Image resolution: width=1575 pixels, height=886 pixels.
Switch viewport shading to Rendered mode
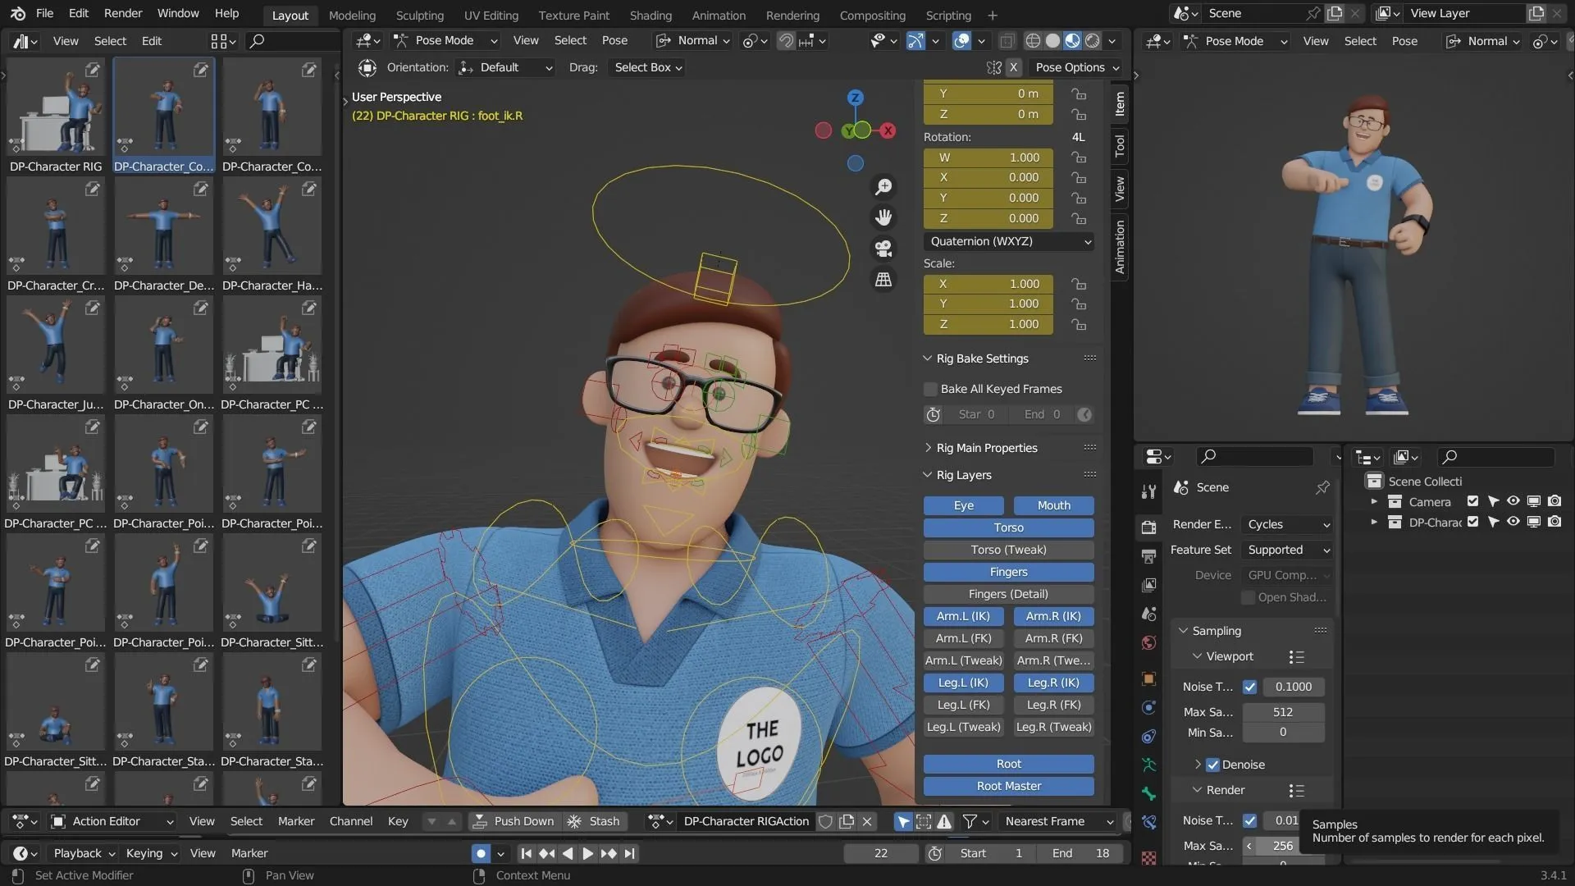1091,40
